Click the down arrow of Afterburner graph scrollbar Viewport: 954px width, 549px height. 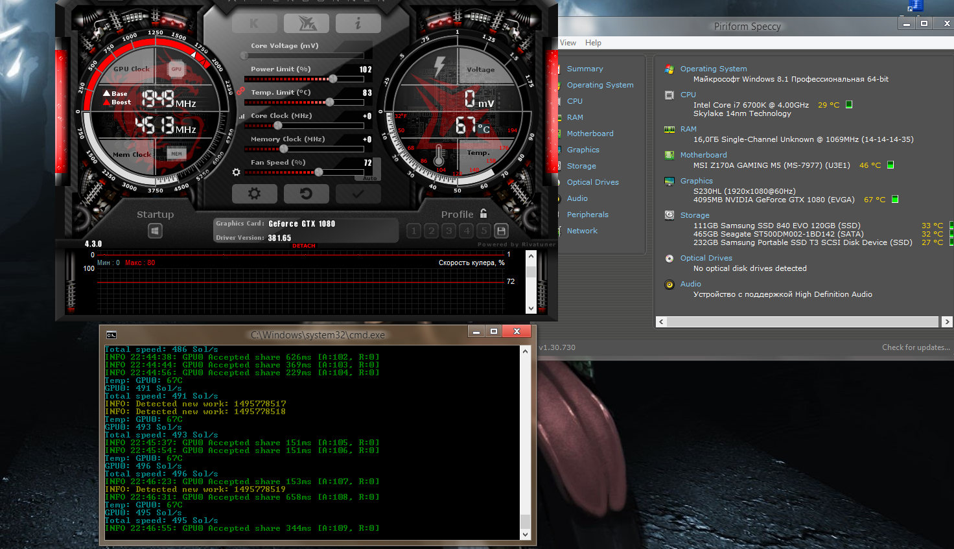[x=531, y=309]
